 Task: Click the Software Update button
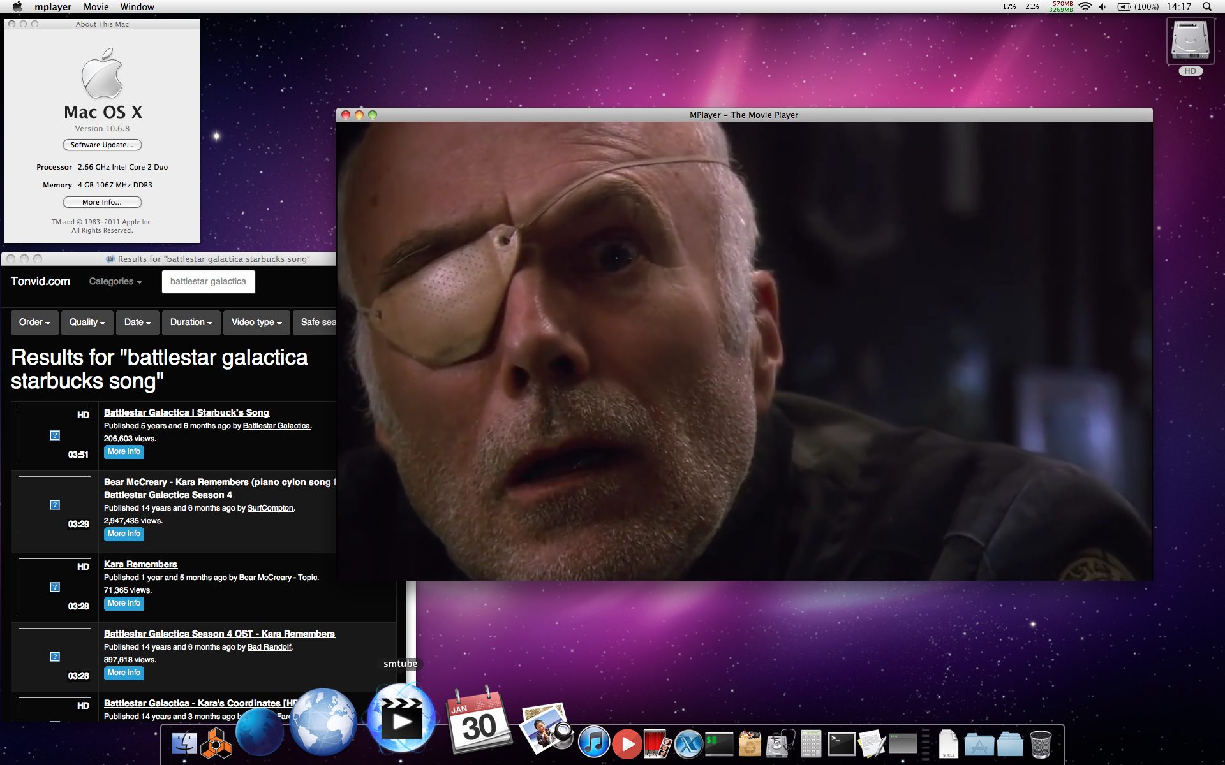tap(102, 145)
